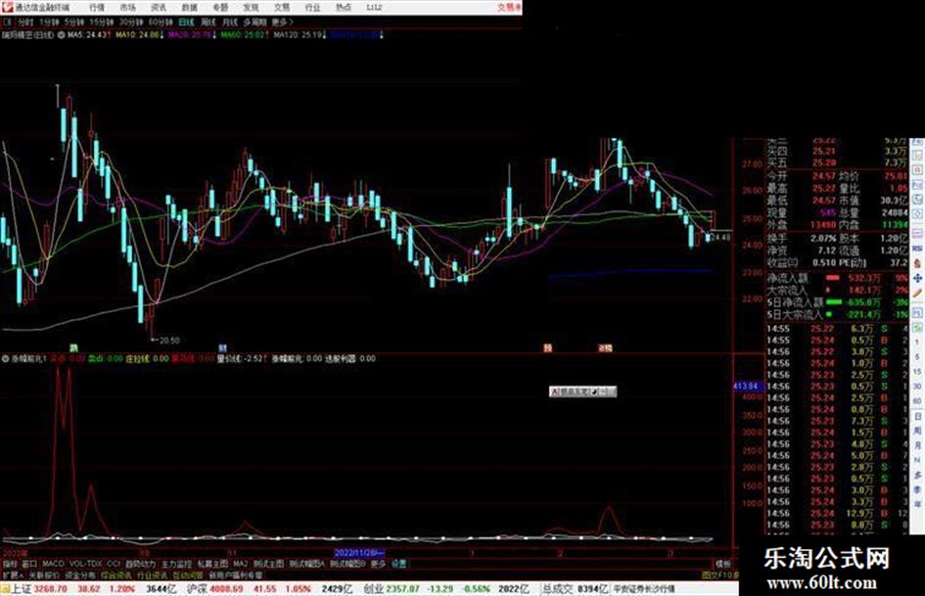
Task: Click the highlighted 2022/11/28 date marker on the time axis
Action: click(x=359, y=553)
